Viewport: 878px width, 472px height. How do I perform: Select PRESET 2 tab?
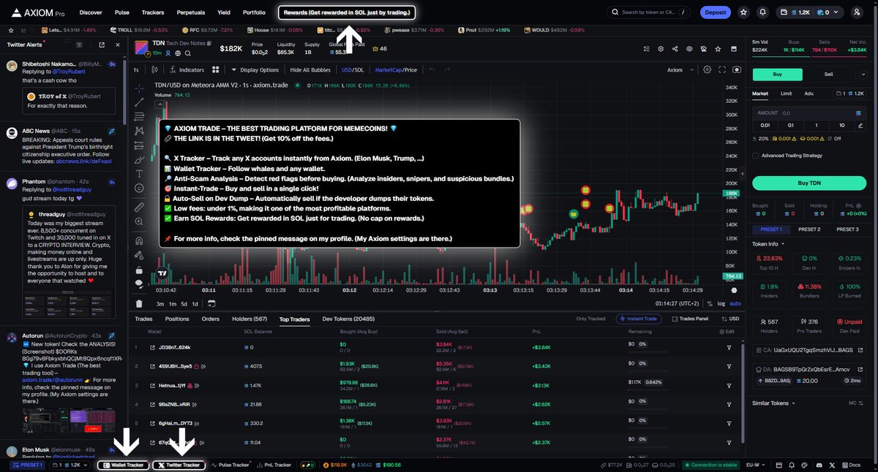pyautogui.click(x=808, y=229)
